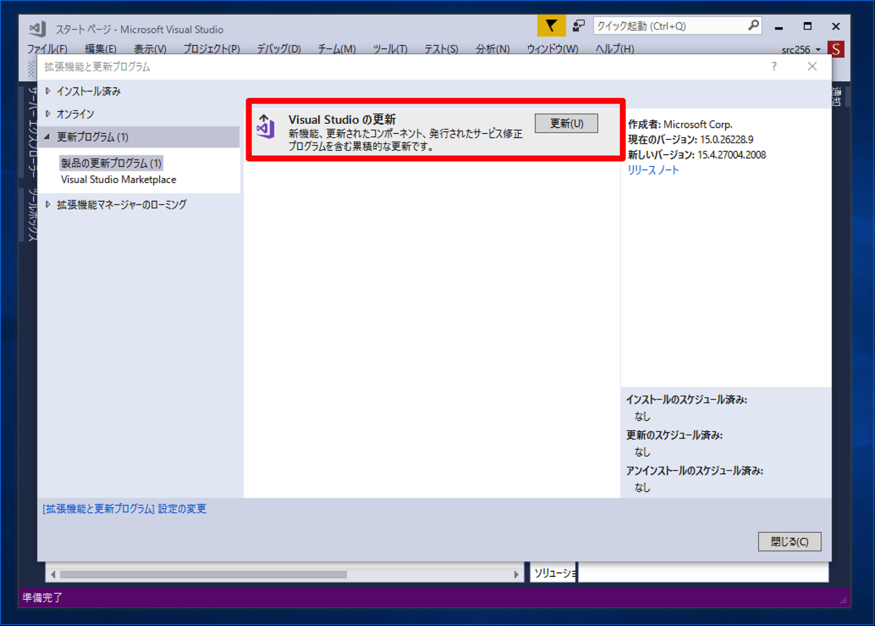The image size is (875, 626).
Task: Expand 拡張機能マネージャーのローミング node
Action: coord(48,204)
